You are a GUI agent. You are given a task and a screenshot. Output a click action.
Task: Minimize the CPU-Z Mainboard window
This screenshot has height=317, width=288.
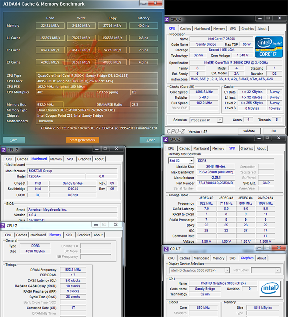click(x=97, y=149)
